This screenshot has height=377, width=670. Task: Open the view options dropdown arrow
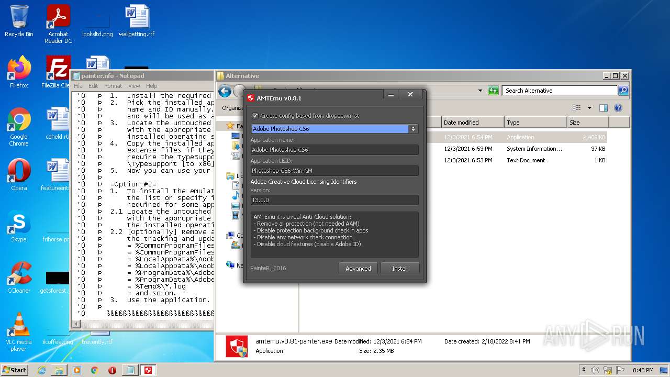[589, 108]
